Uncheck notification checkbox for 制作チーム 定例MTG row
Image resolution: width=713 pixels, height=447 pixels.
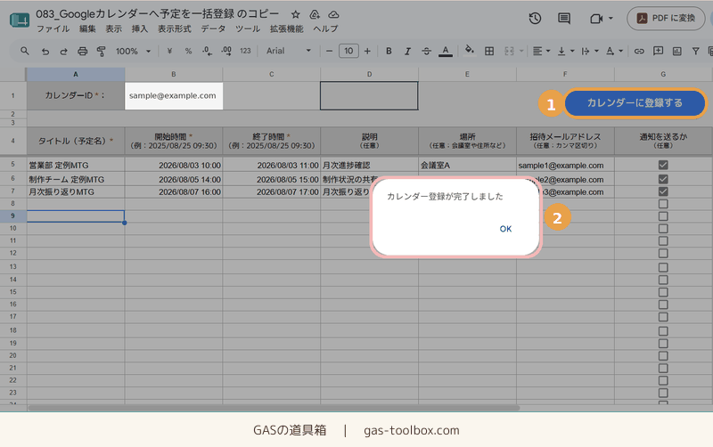point(663,179)
